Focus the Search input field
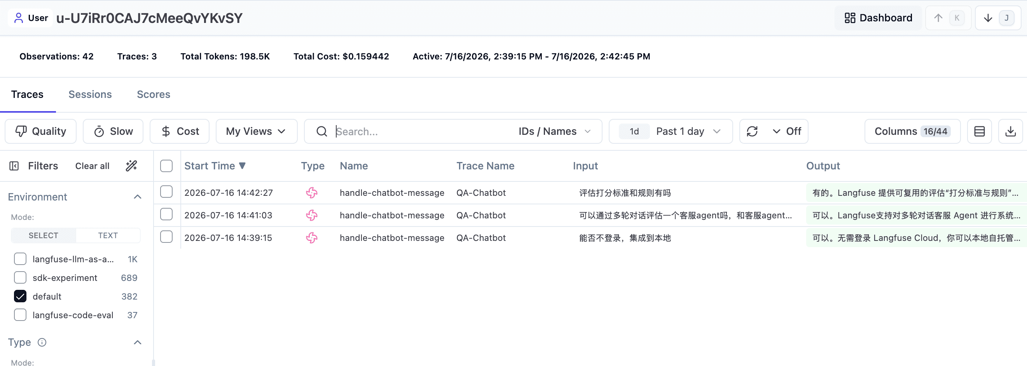The height and width of the screenshot is (366, 1027). tap(423, 131)
